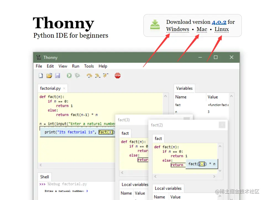Close the fact(3) frame window
This screenshot has width=265, height=200.
[187, 119]
